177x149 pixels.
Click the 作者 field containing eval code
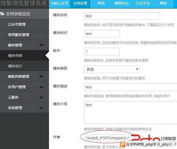click(x=107, y=138)
